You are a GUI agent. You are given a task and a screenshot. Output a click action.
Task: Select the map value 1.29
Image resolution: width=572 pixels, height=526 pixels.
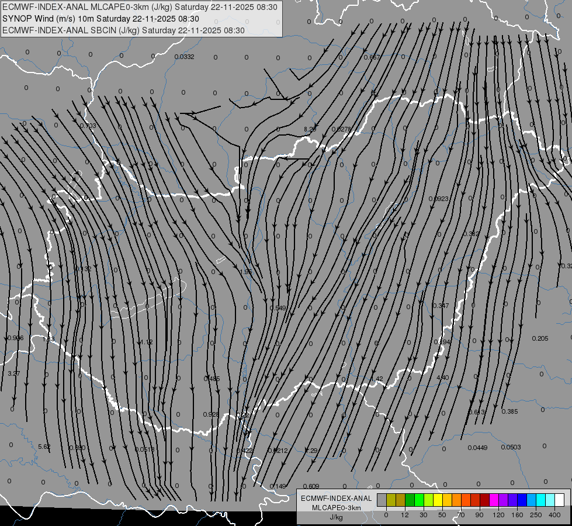311,451
